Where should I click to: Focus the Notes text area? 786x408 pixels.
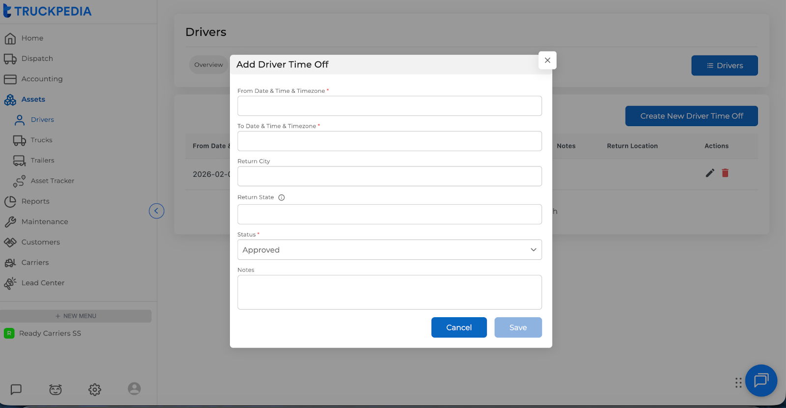pyautogui.click(x=390, y=292)
